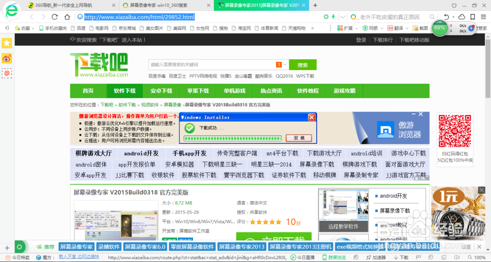Click the five-star rating
The height and width of the screenshot is (262, 491).
266,222
